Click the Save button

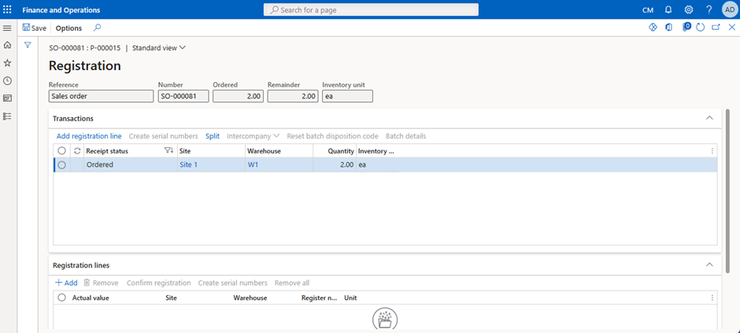point(35,28)
